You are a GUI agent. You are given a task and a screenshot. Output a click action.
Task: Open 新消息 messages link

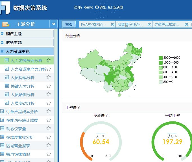(x=116, y=7)
